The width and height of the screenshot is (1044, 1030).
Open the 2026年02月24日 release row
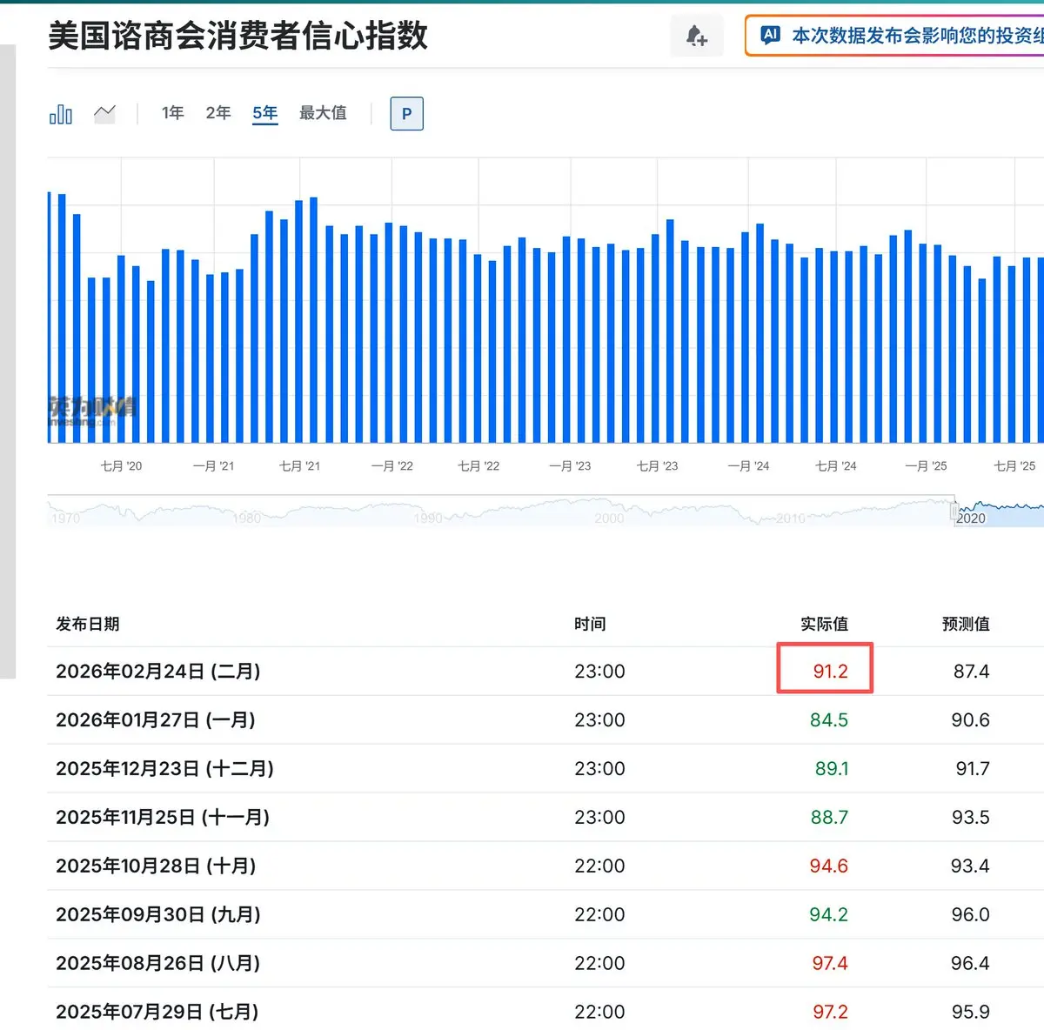click(x=158, y=672)
